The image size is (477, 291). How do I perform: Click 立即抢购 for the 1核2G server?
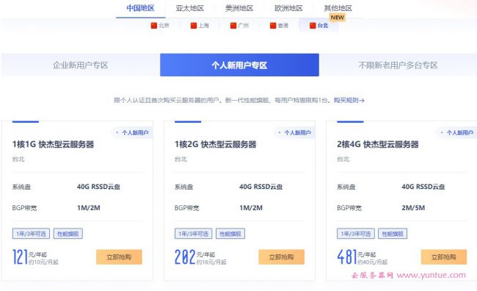[x=281, y=257]
